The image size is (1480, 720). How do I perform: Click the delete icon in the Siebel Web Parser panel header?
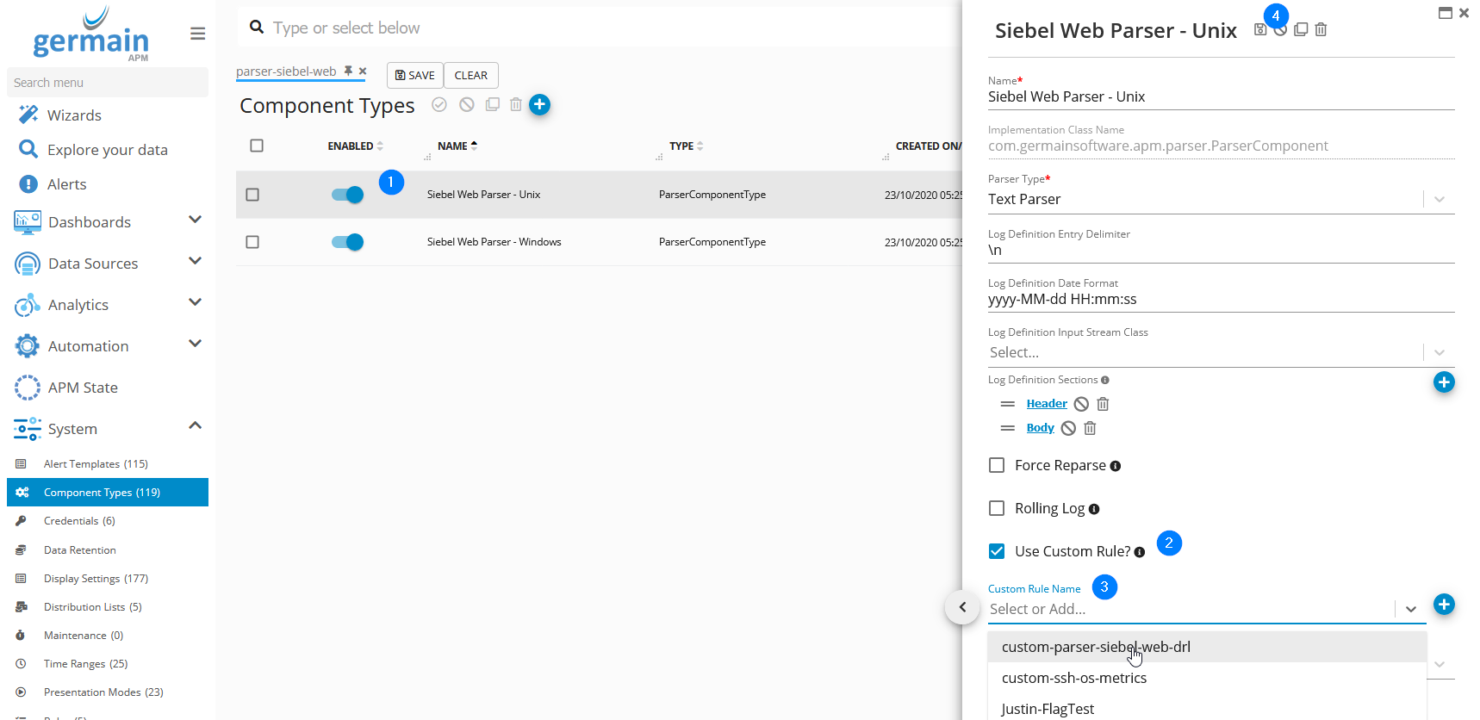pos(1321,30)
